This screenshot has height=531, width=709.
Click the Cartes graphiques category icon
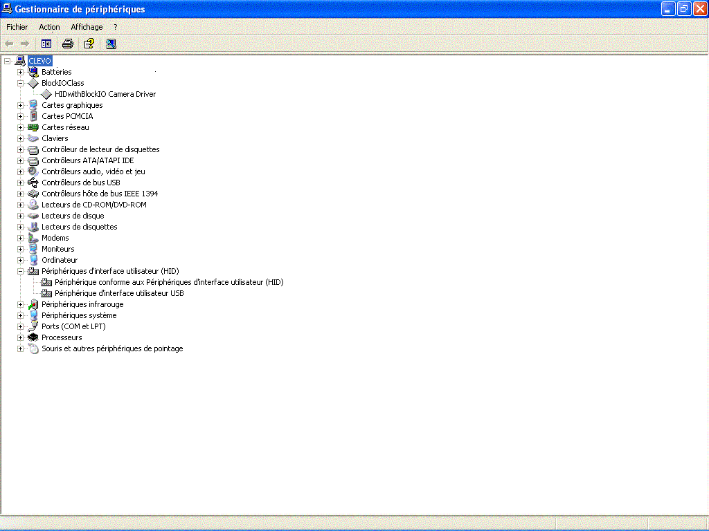pos(33,105)
